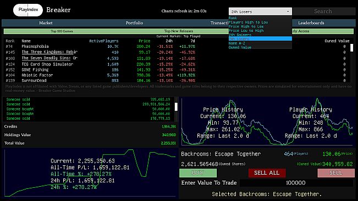358x201 pixels.
Task: Click the pink SELL button
Action: 336,173
